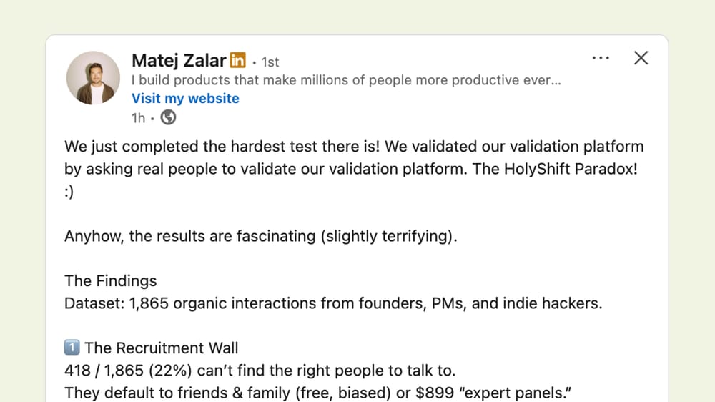Click the globe public visibility icon

tap(168, 118)
